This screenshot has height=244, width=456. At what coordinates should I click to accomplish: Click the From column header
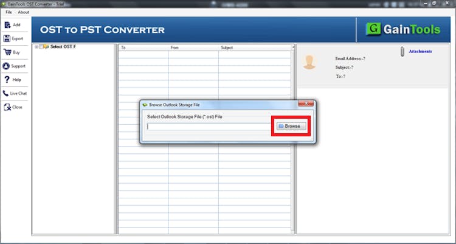coord(193,47)
